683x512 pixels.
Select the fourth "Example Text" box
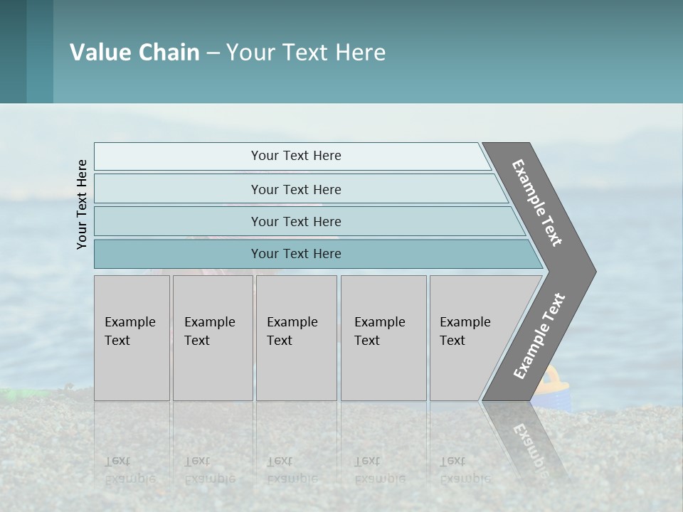[383, 338]
